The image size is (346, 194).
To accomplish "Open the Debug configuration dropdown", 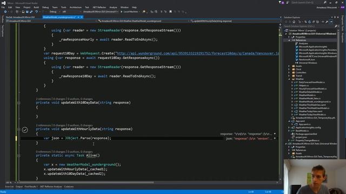I will click(x=54, y=12).
